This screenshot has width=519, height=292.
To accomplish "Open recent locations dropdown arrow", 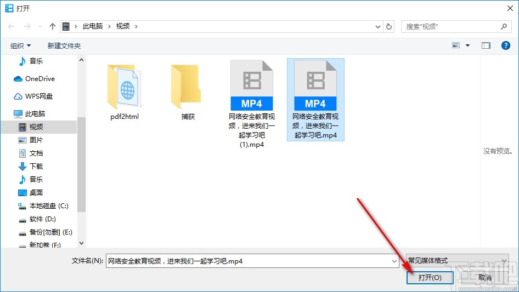I will [41, 26].
